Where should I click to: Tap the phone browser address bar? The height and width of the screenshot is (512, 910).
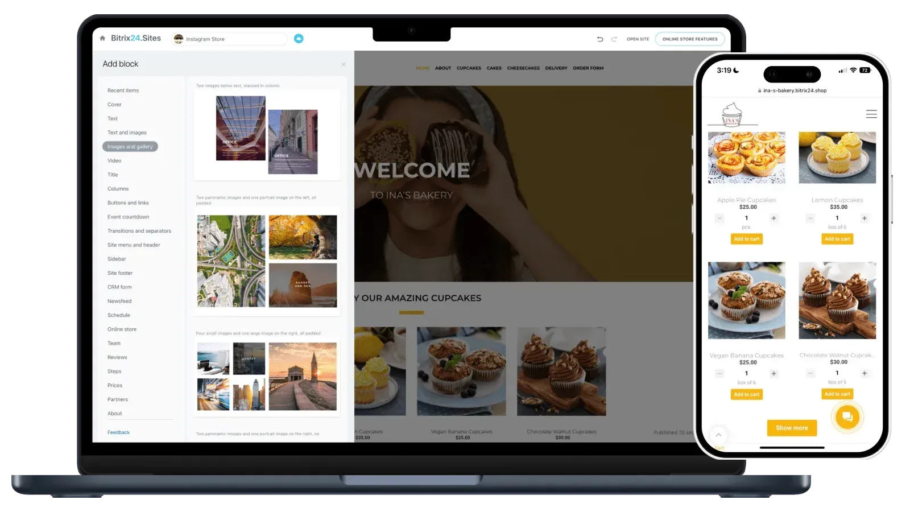[x=792, y=90]
